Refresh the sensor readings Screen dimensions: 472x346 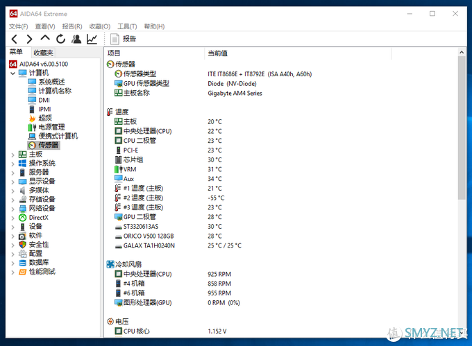(x=60, y=39)
